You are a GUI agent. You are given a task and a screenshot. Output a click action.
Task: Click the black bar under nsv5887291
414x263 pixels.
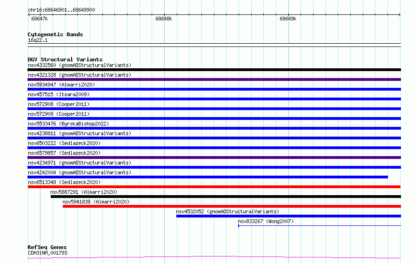[x=226, y=197]
